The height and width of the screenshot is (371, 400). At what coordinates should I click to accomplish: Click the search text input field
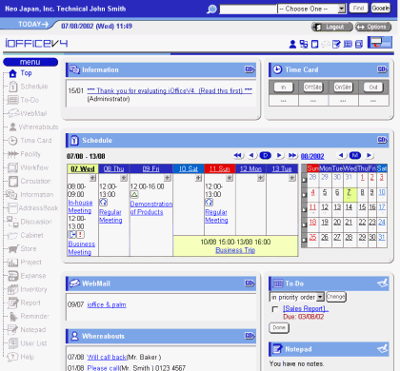pyautogui.click(x=249, y=9)
